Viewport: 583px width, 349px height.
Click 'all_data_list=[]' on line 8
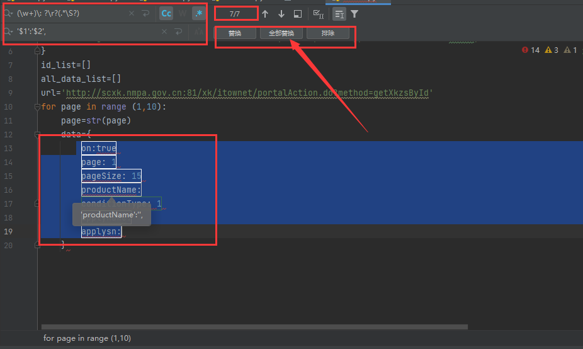81,79
